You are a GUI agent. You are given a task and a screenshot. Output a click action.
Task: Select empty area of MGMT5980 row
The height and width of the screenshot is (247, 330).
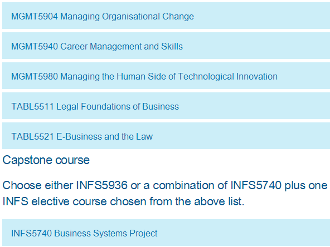304,76
